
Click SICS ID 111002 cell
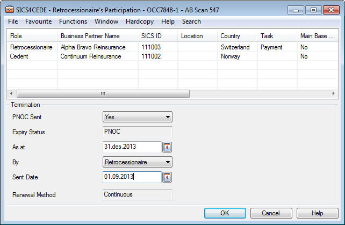(158, 56)
